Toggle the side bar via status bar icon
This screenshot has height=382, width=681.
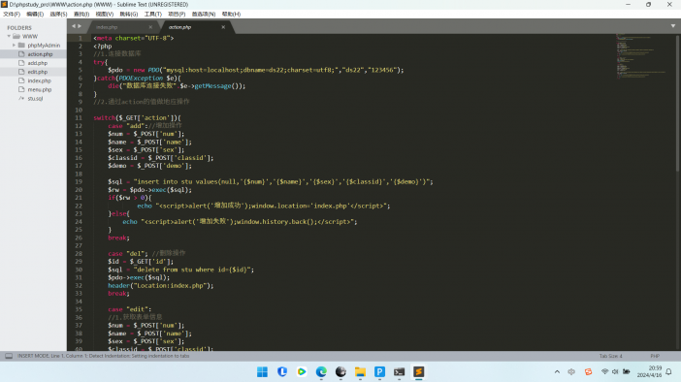click(9, 356)
